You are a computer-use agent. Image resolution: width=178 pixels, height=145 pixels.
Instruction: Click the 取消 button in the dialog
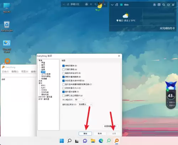pyautogui.click(x=100, y=134)
